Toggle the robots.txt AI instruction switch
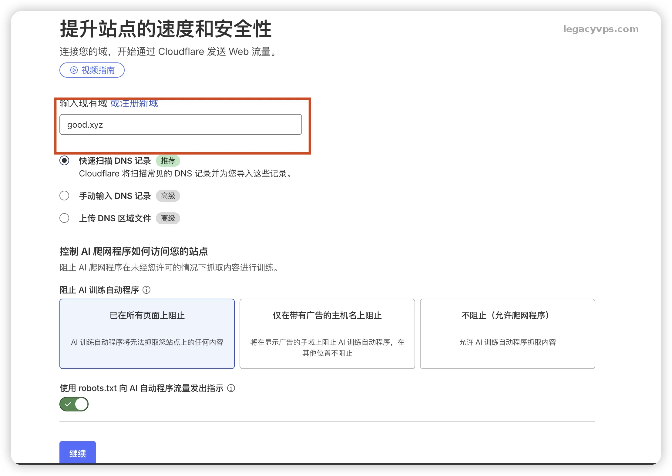Image resolution: width=672 pixels, height=476 pixels. pyautogui.click(x=74, y=404)
